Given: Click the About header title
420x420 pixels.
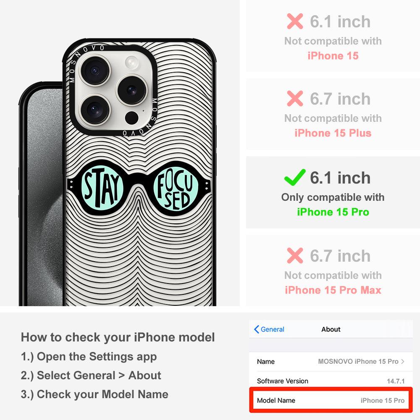Looking at the screenshot, I should (331, 329).
